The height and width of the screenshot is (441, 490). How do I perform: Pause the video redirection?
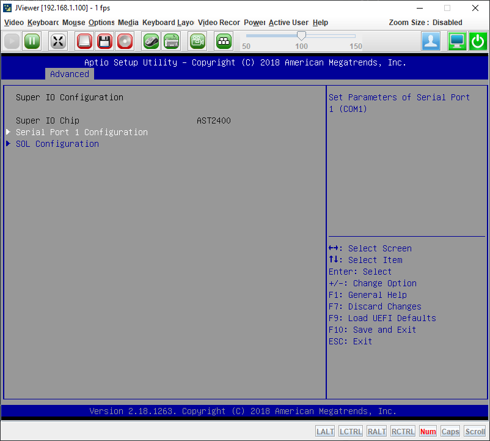point(32,41)
